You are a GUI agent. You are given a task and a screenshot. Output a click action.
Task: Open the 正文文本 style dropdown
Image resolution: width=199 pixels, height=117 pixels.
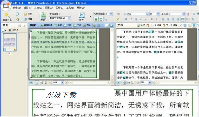click(184, 14)
